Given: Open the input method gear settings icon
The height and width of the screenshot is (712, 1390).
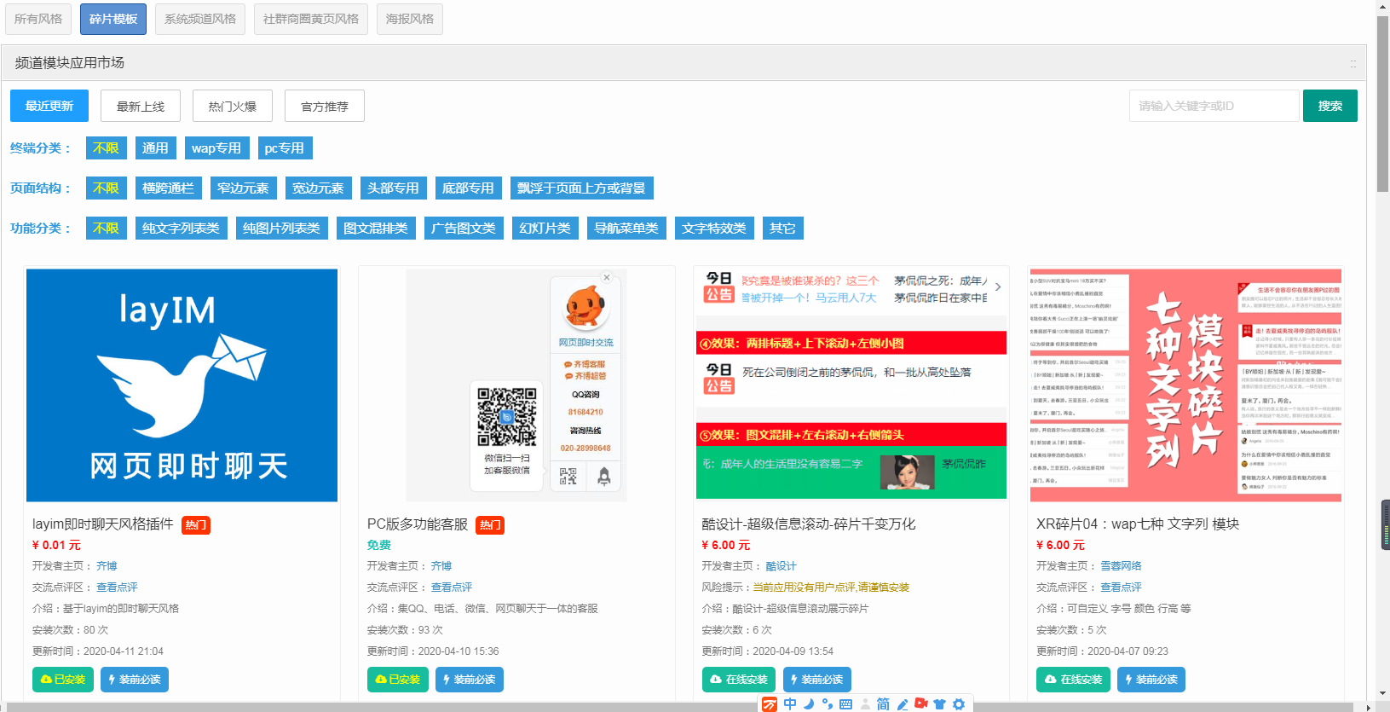Looking at the screenshot, I should click(959, 704).
